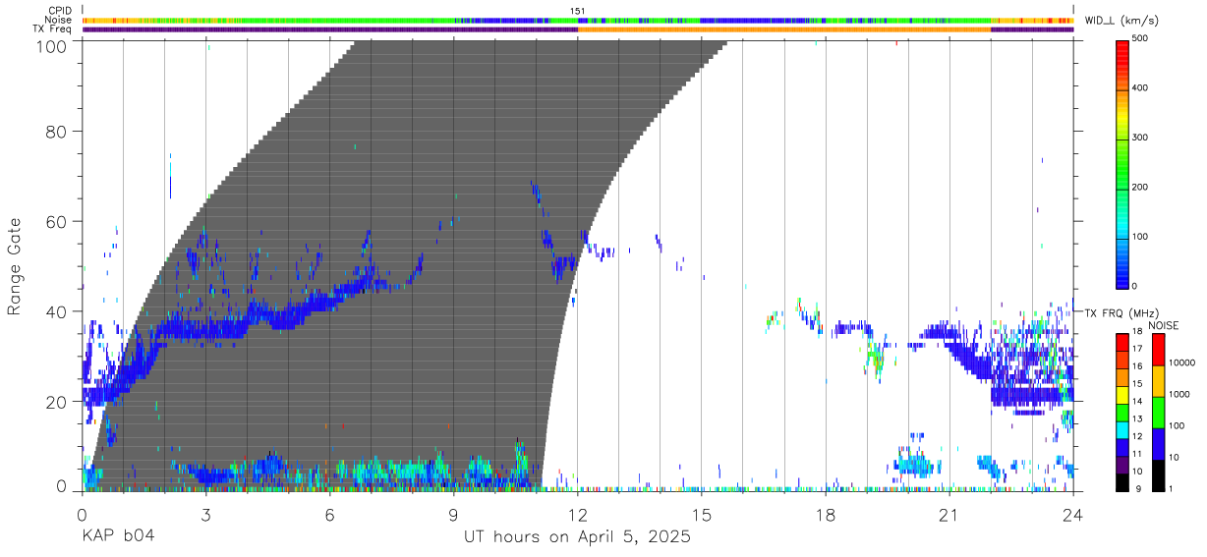Click the TX FRQ (MHz) color scale bar

[1123, 411]
